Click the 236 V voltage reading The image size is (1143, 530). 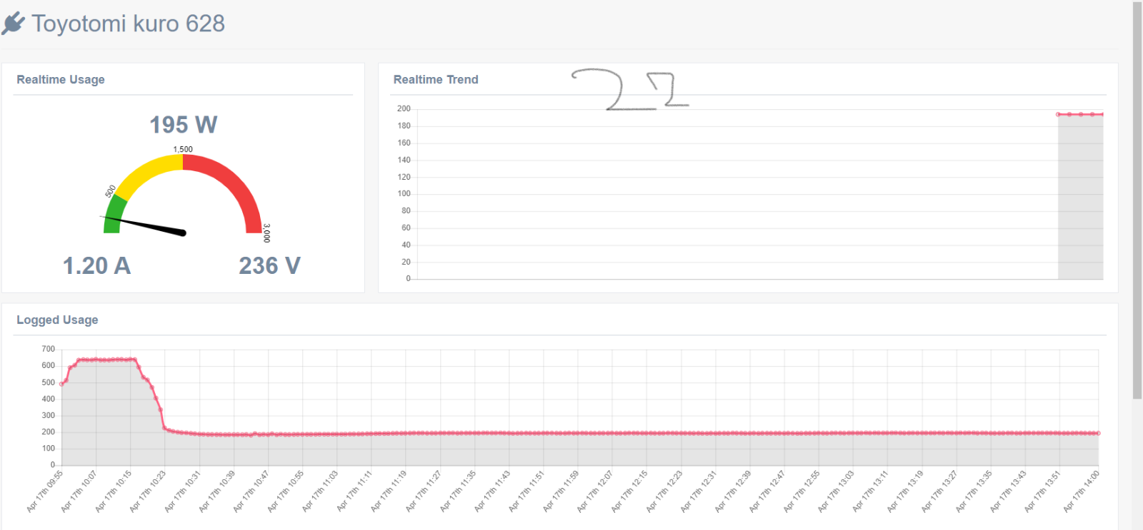coord(269,265)
